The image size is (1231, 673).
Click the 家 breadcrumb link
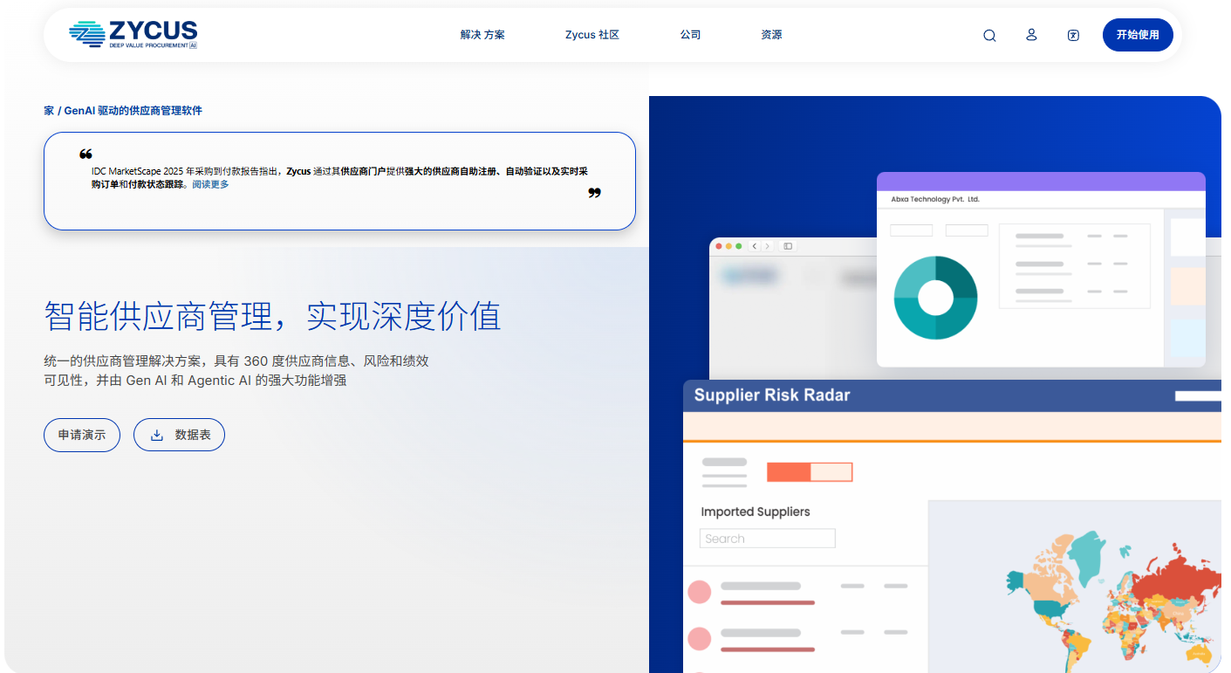coord(49,111)
